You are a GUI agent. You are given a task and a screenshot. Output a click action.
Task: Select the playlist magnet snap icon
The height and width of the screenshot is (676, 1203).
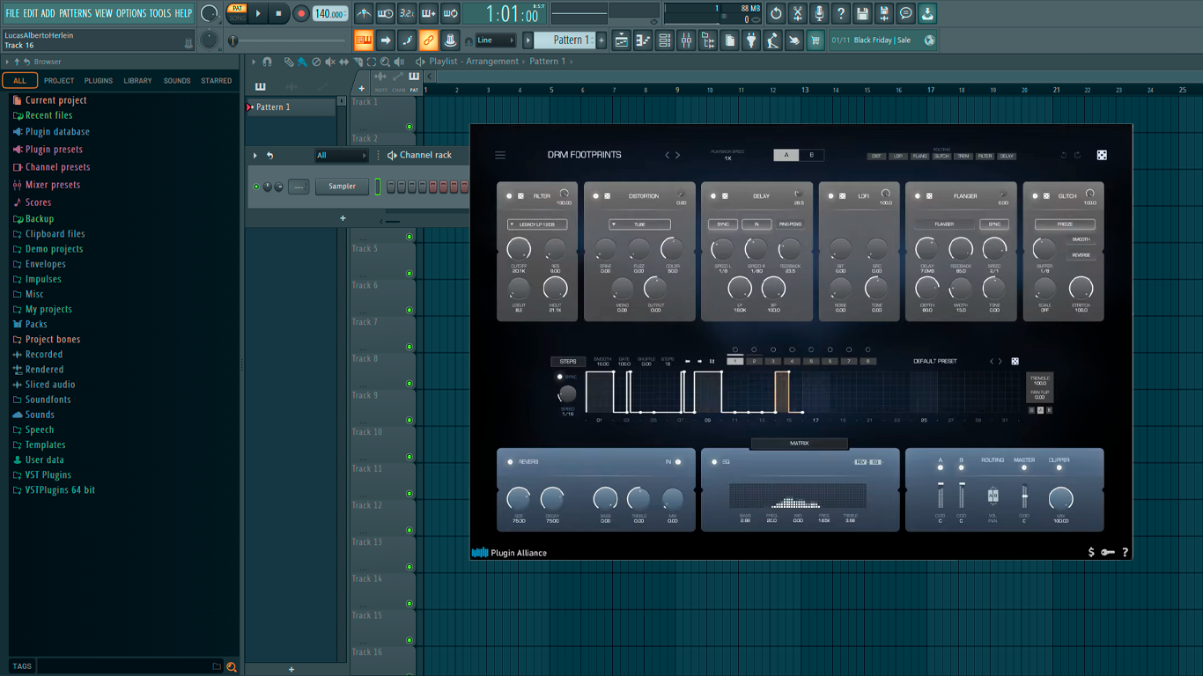click(x=268, y=62)
